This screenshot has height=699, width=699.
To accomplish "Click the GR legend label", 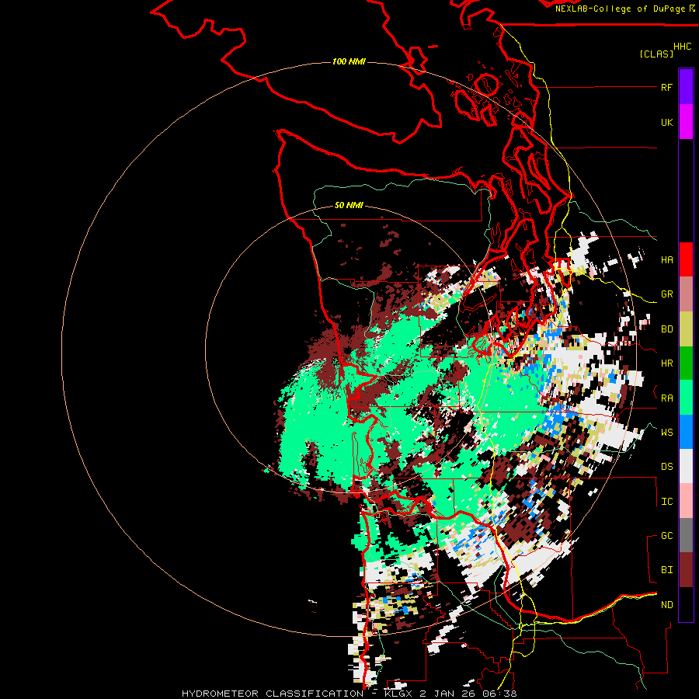I will coord(666,294).
